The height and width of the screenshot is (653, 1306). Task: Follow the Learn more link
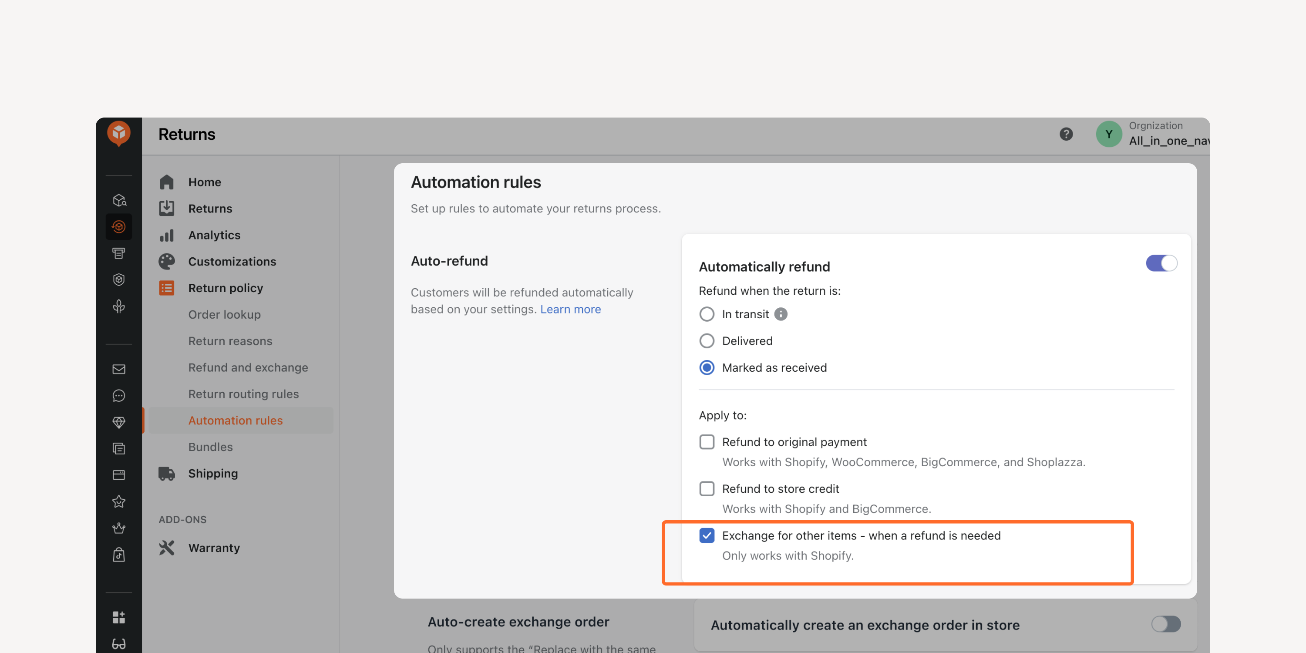(570, 309)
